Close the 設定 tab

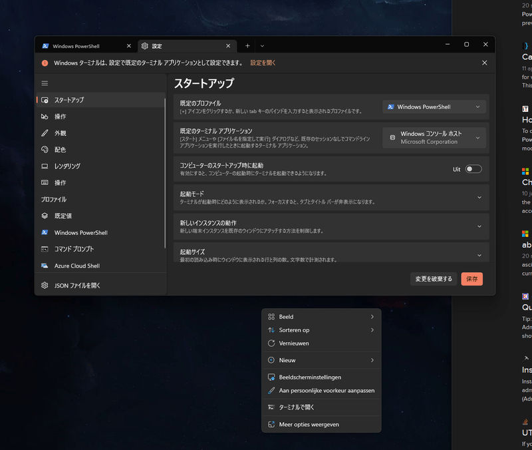pyautogui.click(x=228, y=46)
